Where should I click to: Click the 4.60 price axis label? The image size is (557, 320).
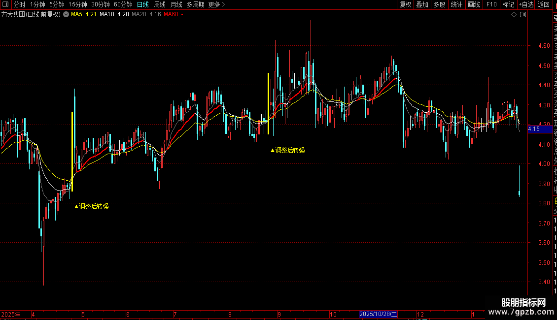coord(544,46)
